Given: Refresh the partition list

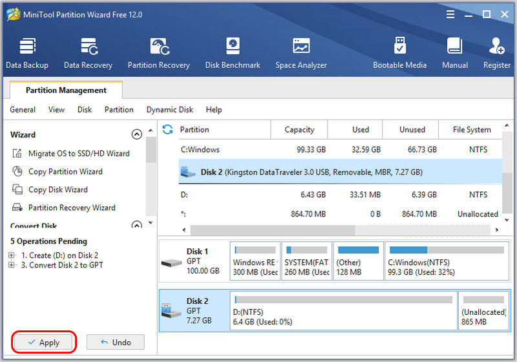Looking at the screenshot, I should point(167,129).
